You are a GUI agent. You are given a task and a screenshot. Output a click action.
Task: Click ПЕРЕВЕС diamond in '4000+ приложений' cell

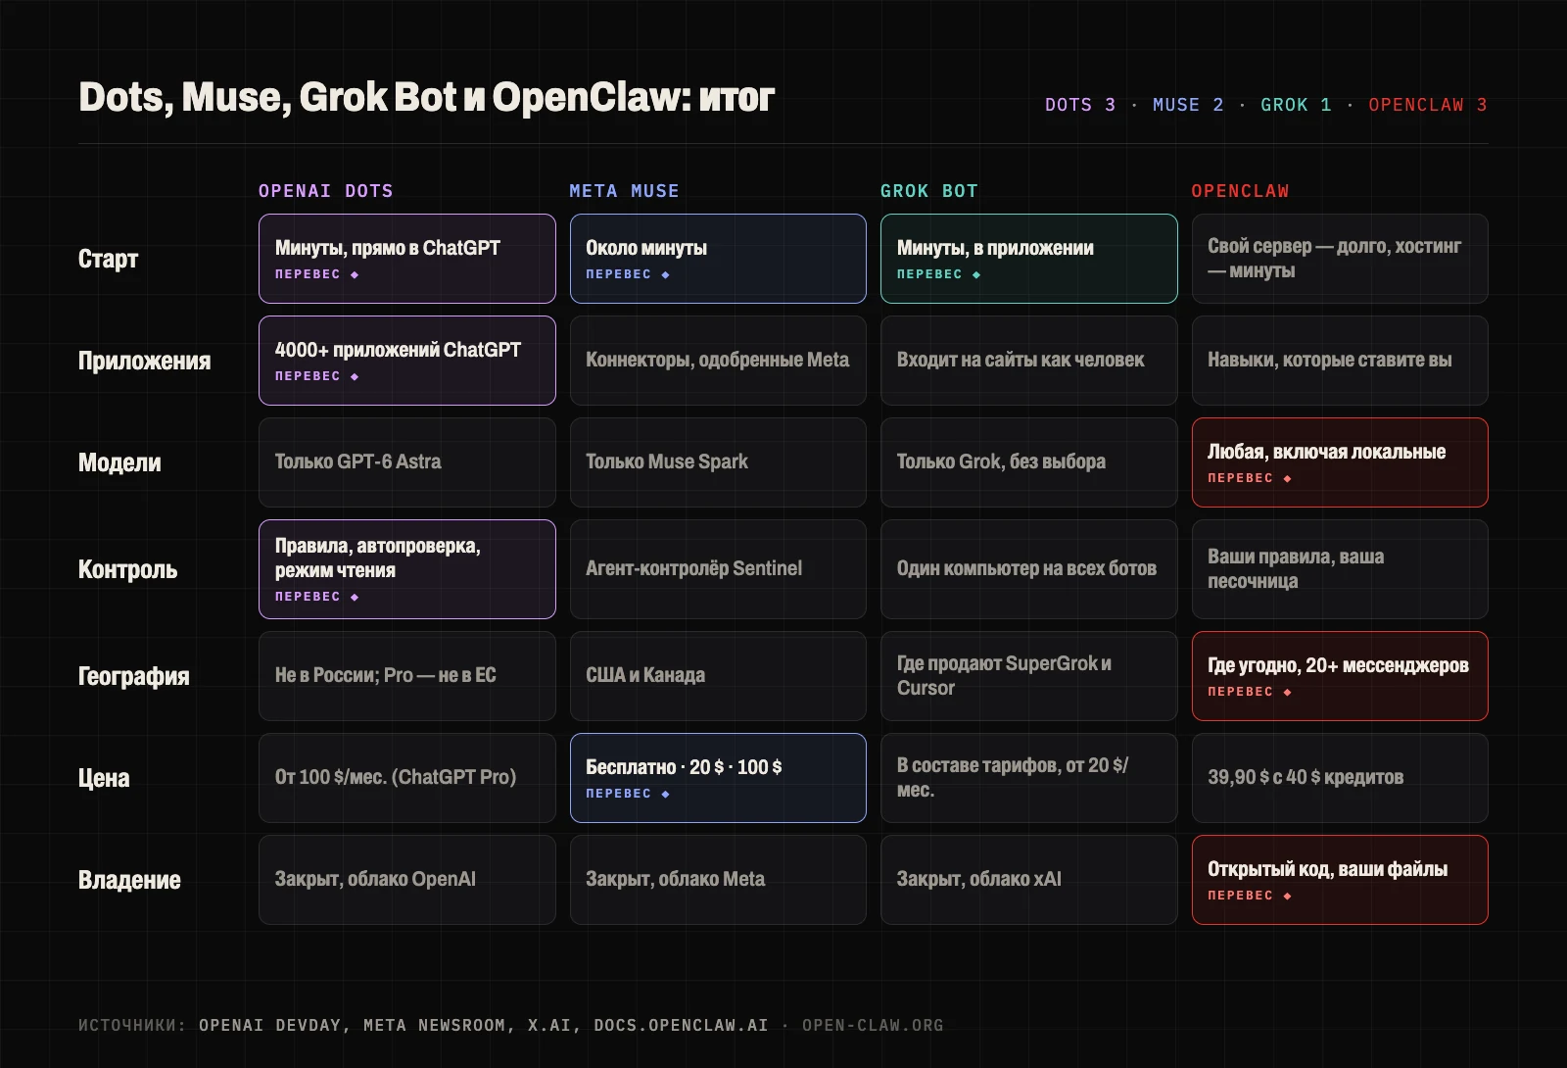tap(355, 377)
